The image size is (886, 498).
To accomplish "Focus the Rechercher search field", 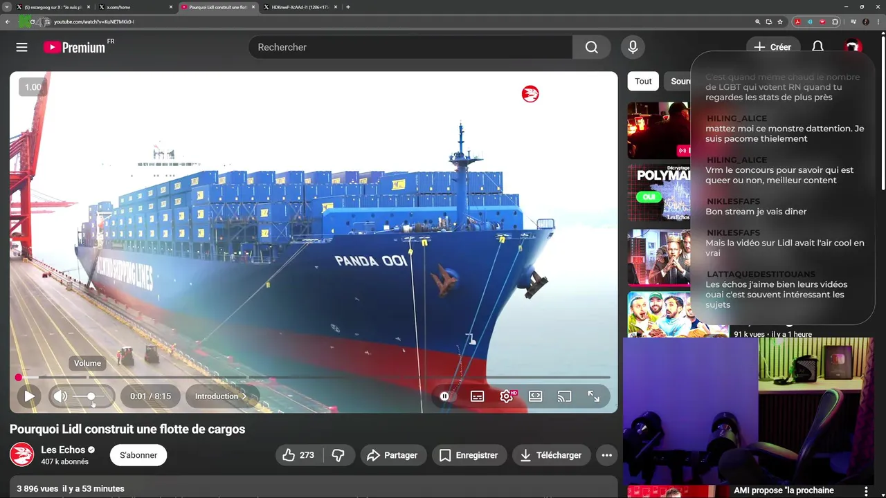I will (x=410, y=47).
